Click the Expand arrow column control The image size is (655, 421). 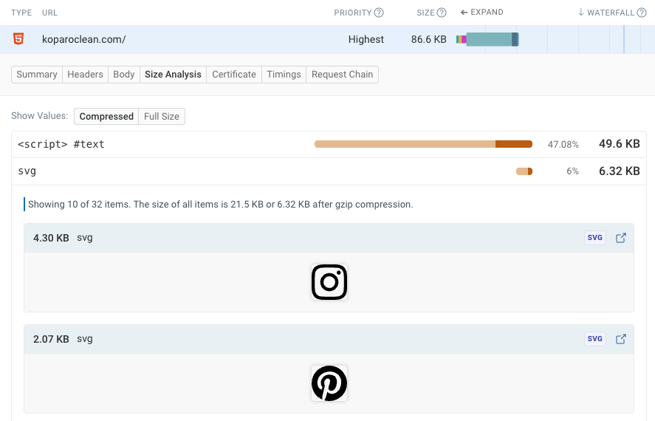(481, 13)
